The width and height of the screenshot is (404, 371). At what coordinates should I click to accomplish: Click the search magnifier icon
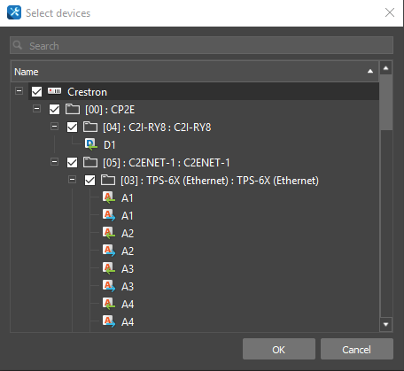pyautogui.click(x=18, y=45)
